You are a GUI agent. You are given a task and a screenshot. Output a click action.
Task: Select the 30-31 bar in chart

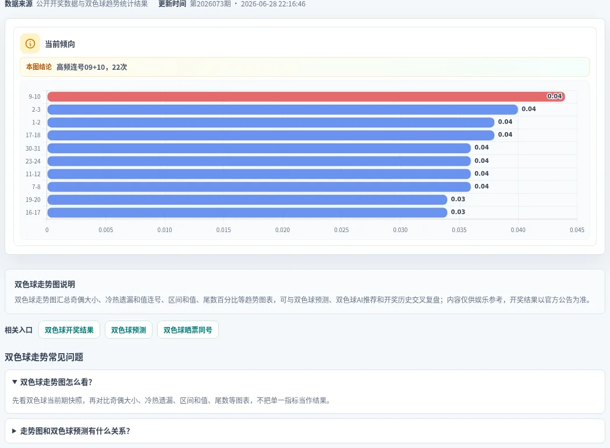click(259, 148)
